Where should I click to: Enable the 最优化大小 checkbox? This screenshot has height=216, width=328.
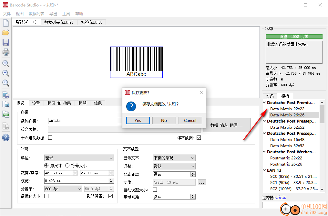pyautogui.click(x=46, y=196)
